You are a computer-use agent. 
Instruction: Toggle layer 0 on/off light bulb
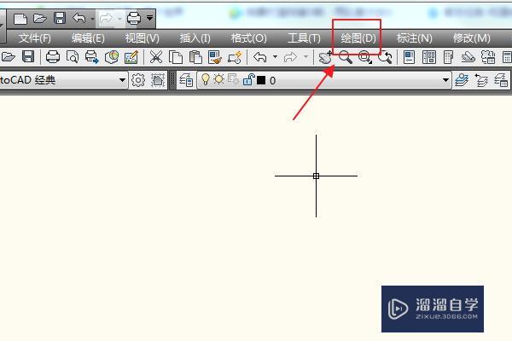[x=206, y=79]
